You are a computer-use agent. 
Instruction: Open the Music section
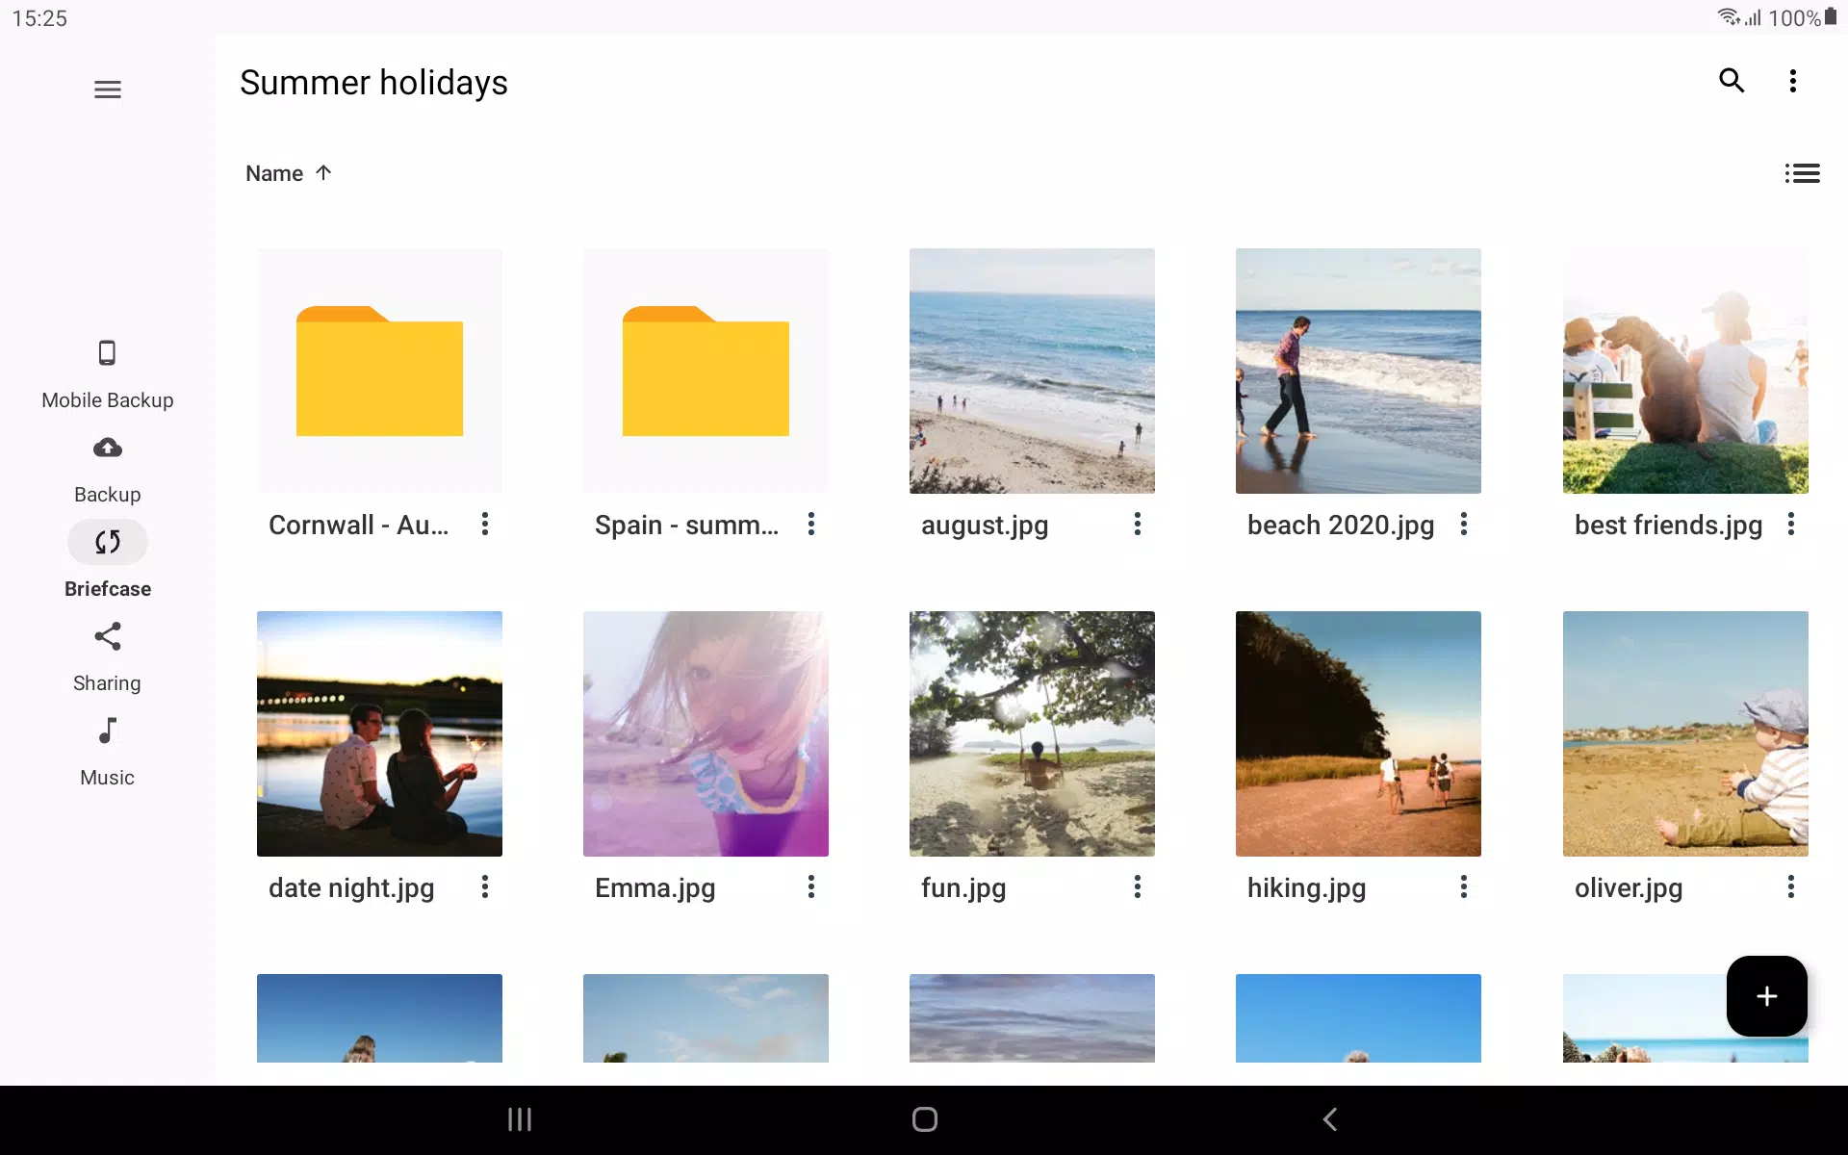pos(108,753)
